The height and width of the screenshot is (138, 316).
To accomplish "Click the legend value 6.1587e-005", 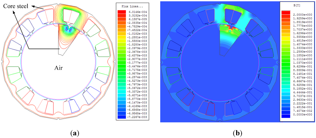I will pos(138,19).
